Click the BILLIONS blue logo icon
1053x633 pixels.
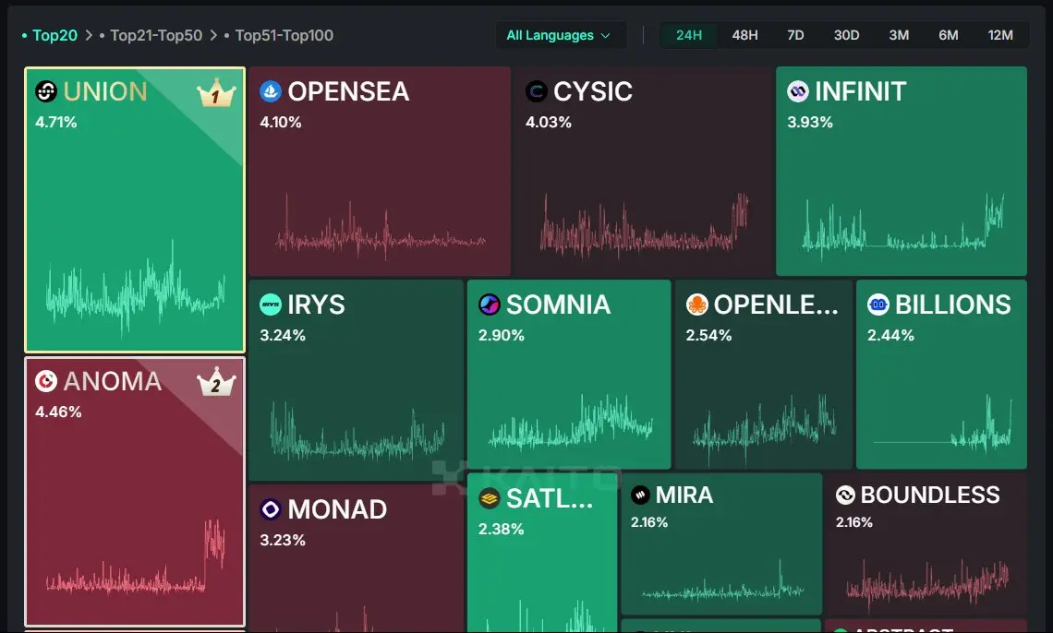coord(878,305)
